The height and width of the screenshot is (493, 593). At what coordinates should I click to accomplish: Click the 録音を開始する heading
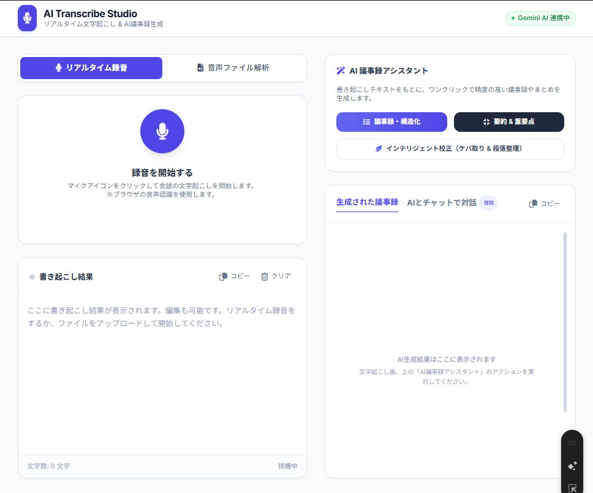click(162, 173)
